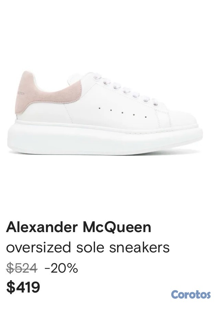The width and height of the screenshot is (221, 309).
Task: Open the white sneaker product photo
Action: [105, 113]
